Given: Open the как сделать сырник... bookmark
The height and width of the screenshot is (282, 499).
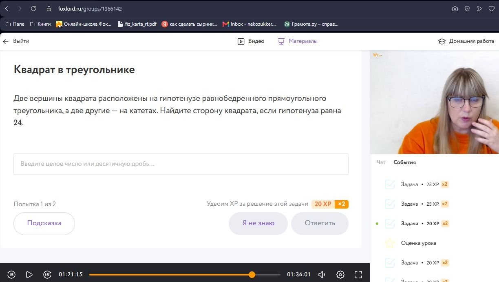Looking at the screenshot, I should (190, 24).
